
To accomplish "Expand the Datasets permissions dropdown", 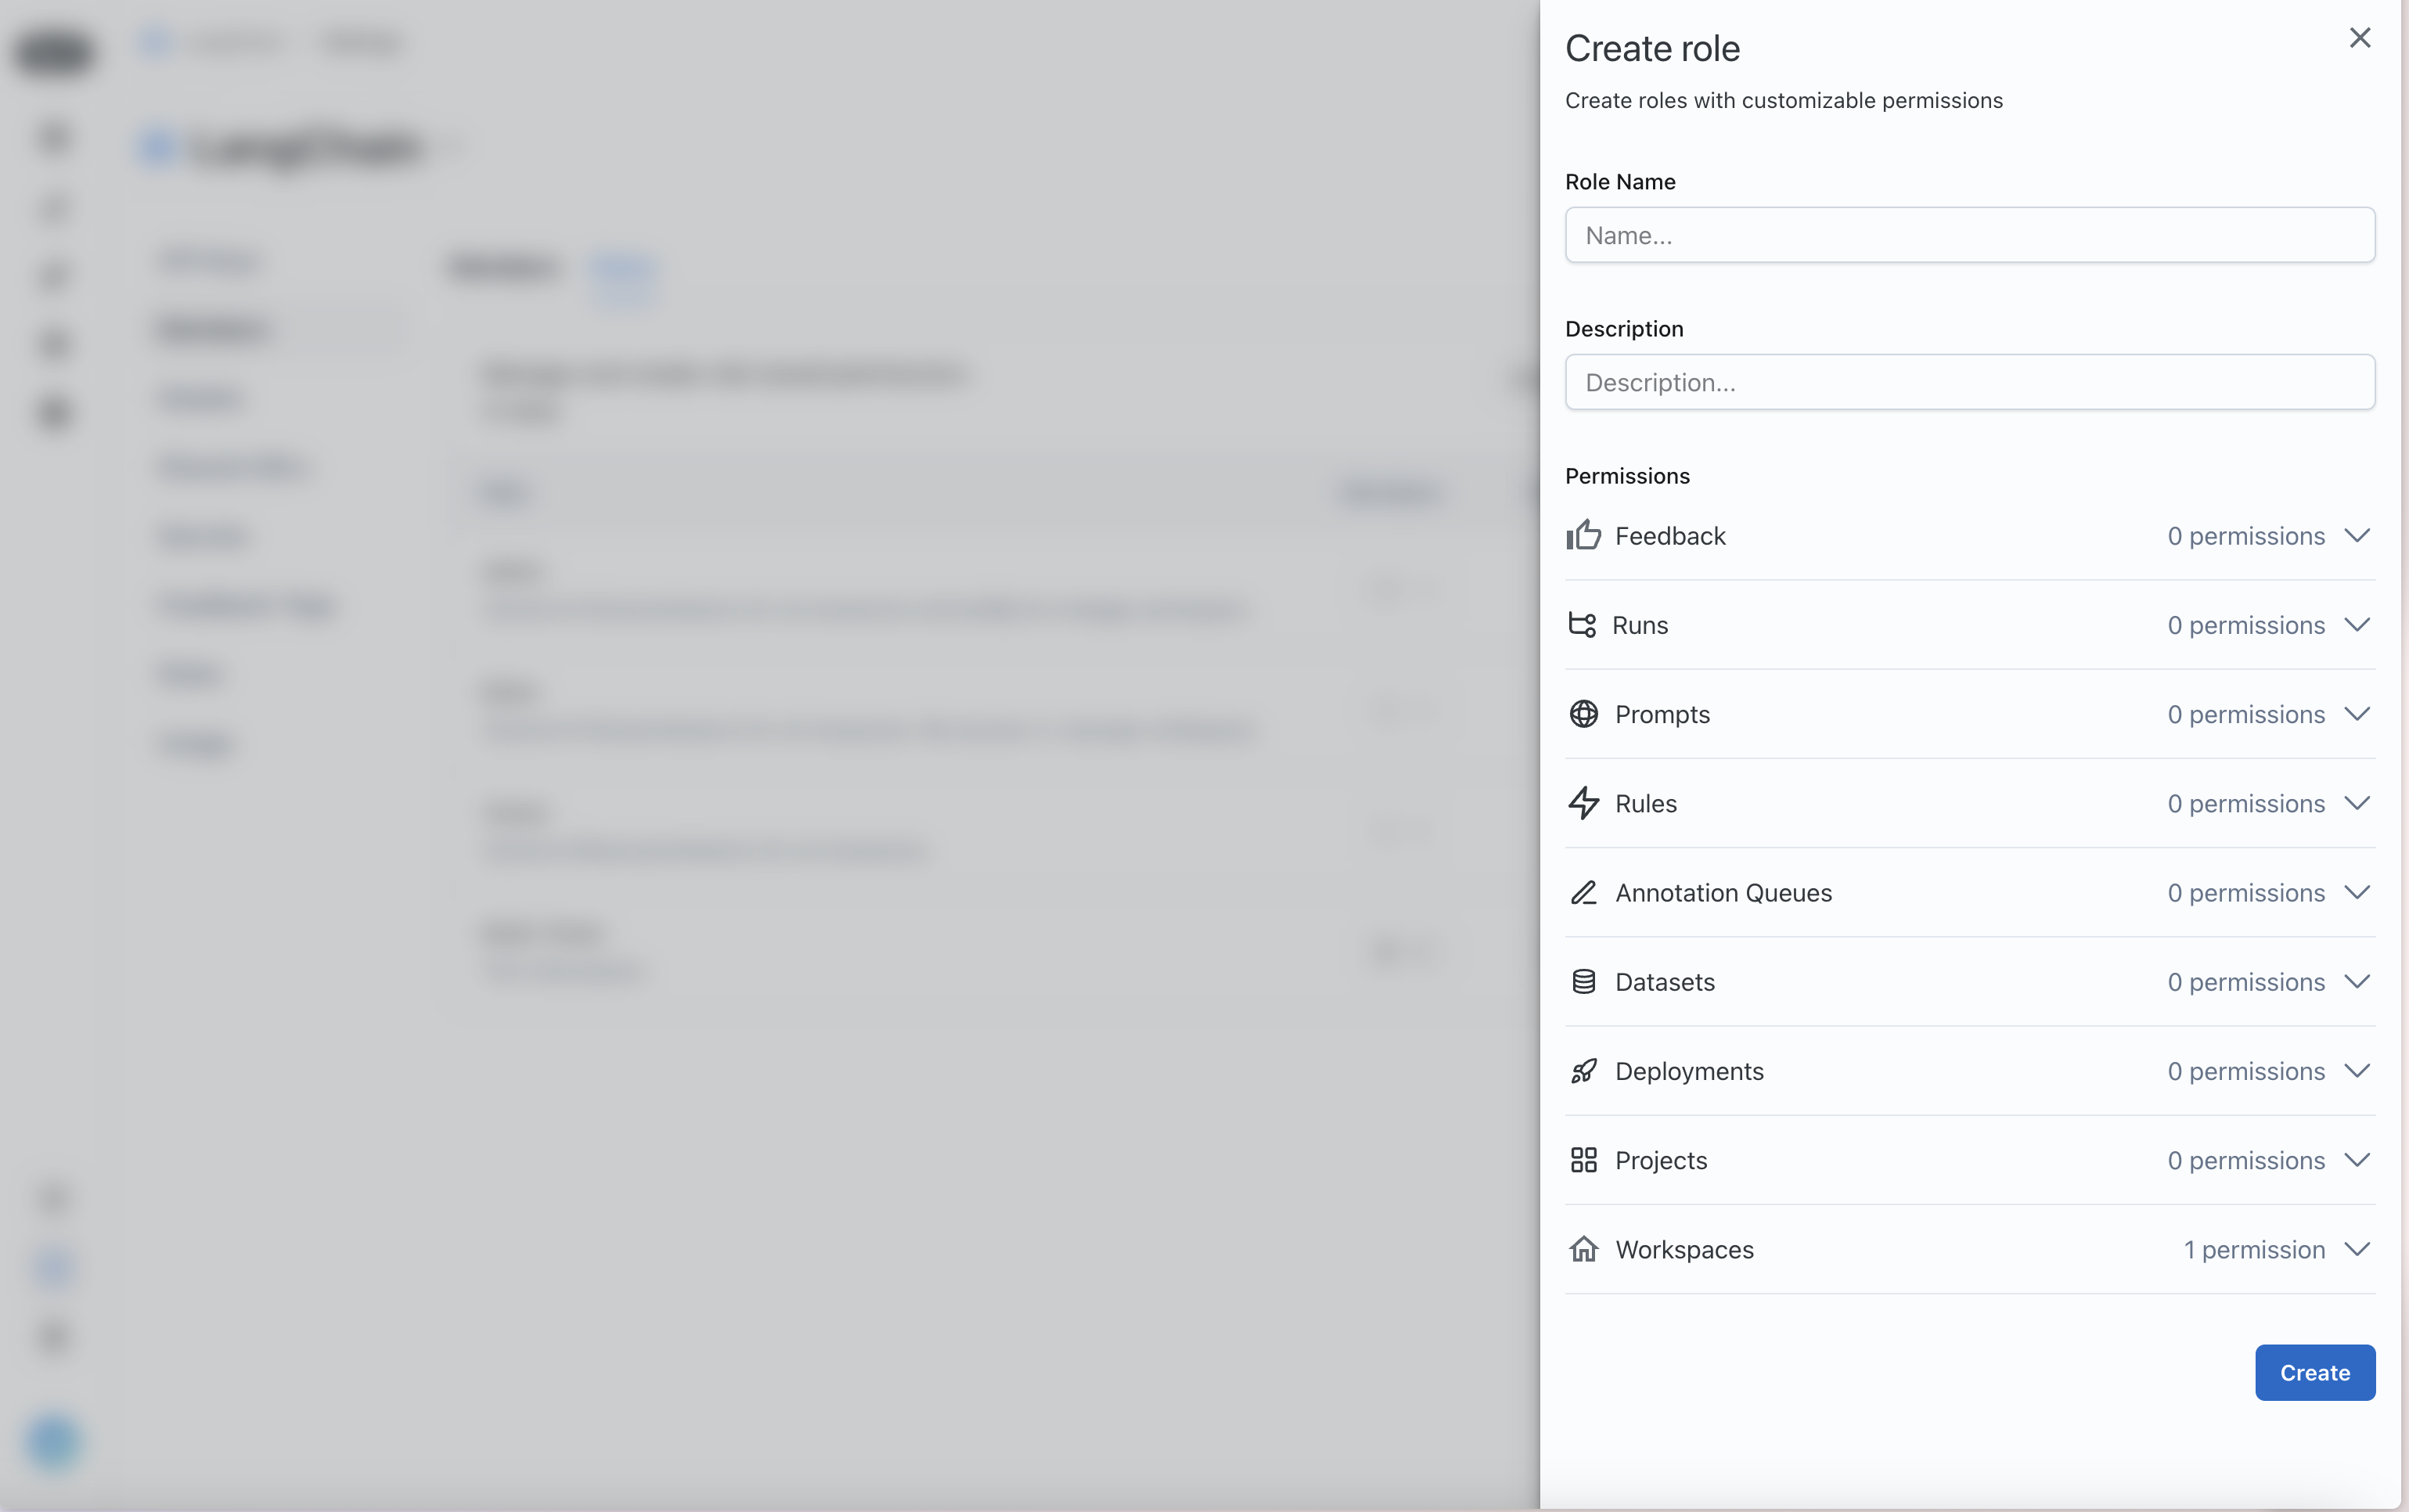I will click(2355, 981).
